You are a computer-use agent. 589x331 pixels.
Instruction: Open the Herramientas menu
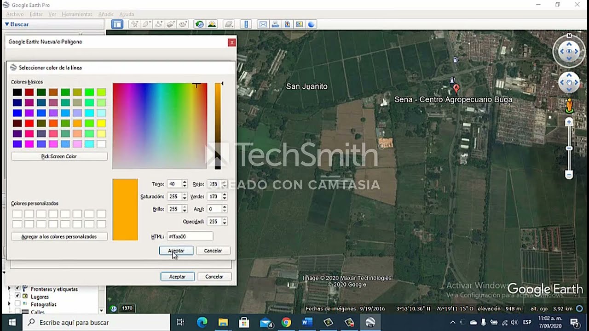(77, 14)
